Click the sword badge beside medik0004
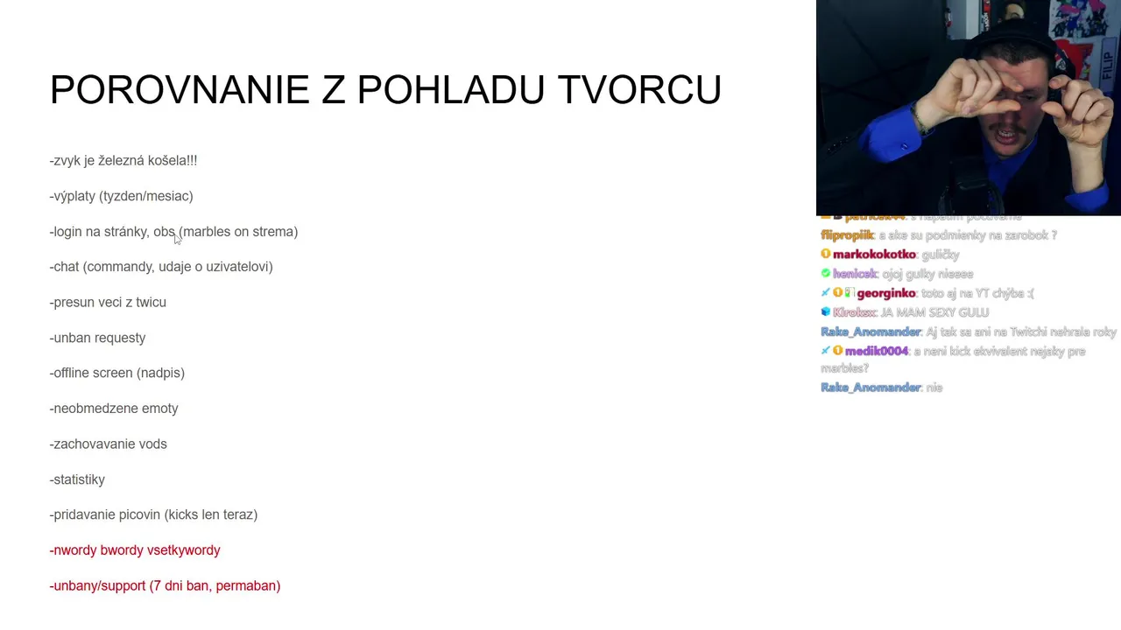The image size is (1121, 630). (x=825, y=350)
